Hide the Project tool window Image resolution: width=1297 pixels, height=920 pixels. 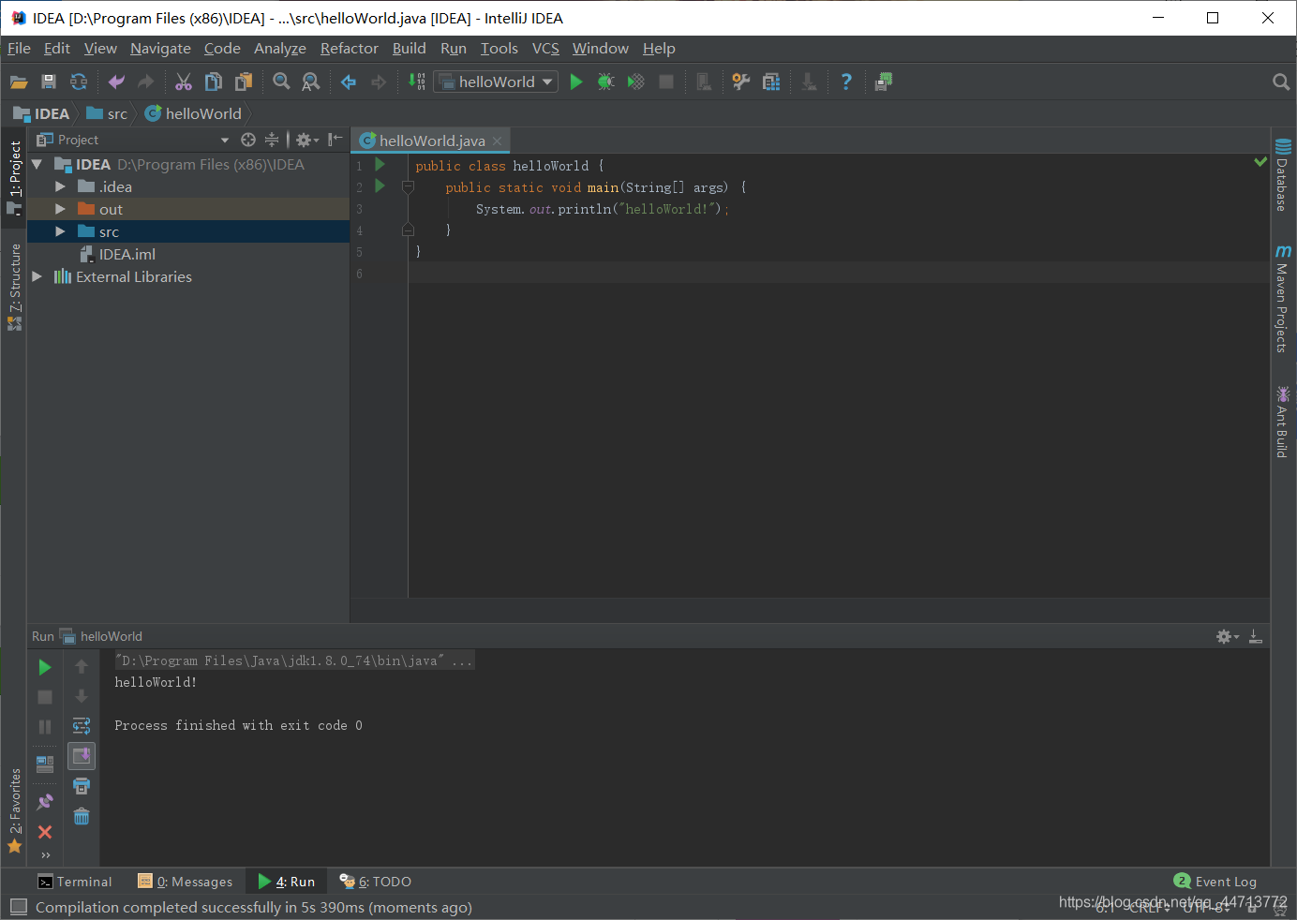335,140
